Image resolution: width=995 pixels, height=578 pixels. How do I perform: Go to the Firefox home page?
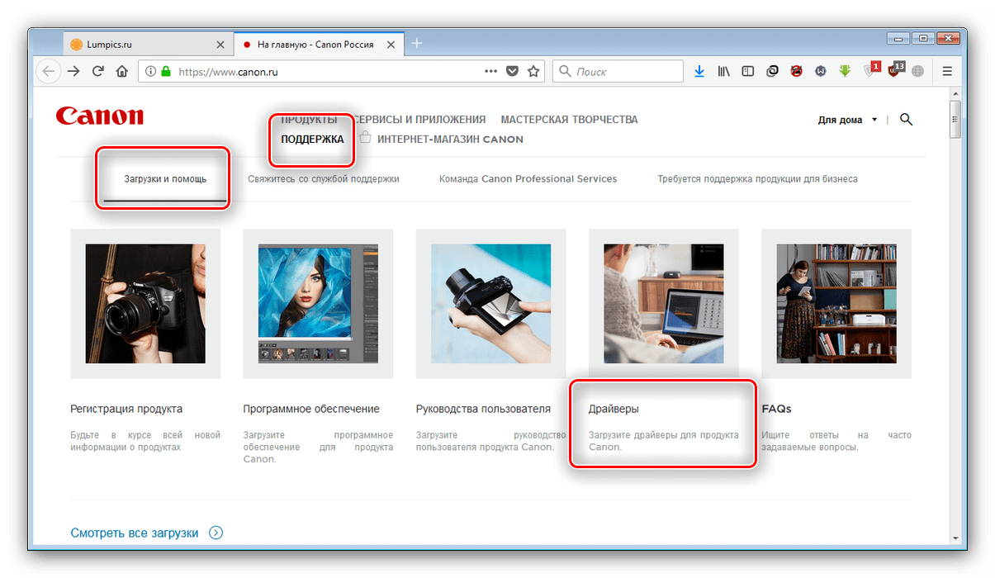[x=121, y=72]
